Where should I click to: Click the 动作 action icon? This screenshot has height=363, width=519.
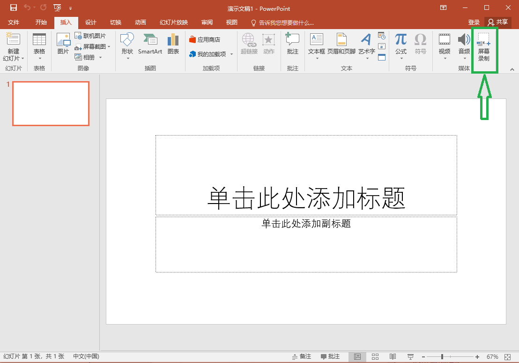pyautogui.click(x=269, y=44)
